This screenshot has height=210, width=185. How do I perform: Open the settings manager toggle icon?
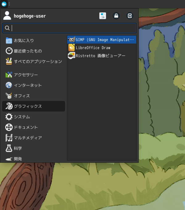(103, 16)
